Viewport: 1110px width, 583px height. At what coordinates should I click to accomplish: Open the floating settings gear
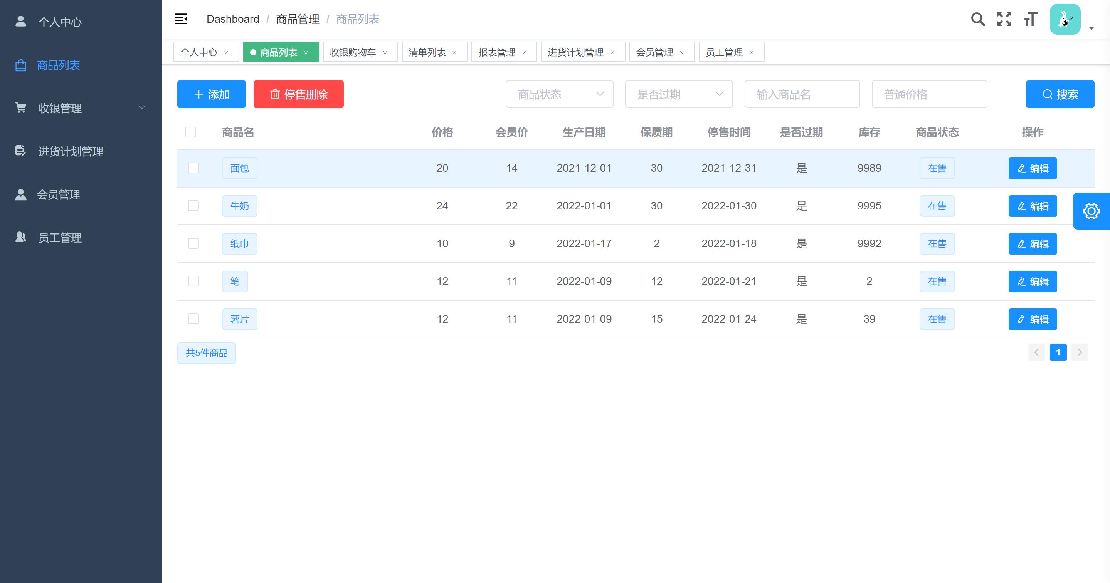click(x=1091, y=211)
